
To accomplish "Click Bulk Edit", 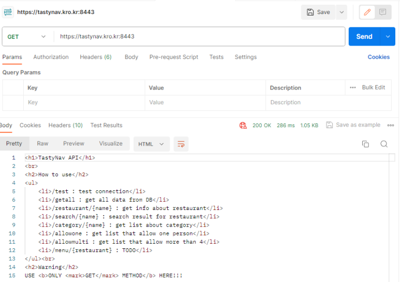I will [x=374, y=88].
